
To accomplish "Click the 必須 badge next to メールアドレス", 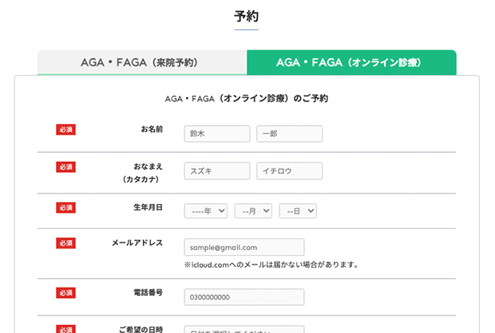I will (65, 243).
